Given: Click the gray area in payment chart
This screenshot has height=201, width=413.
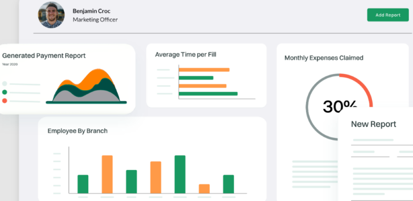Looking at the screenshot, I should coord(87,96).
